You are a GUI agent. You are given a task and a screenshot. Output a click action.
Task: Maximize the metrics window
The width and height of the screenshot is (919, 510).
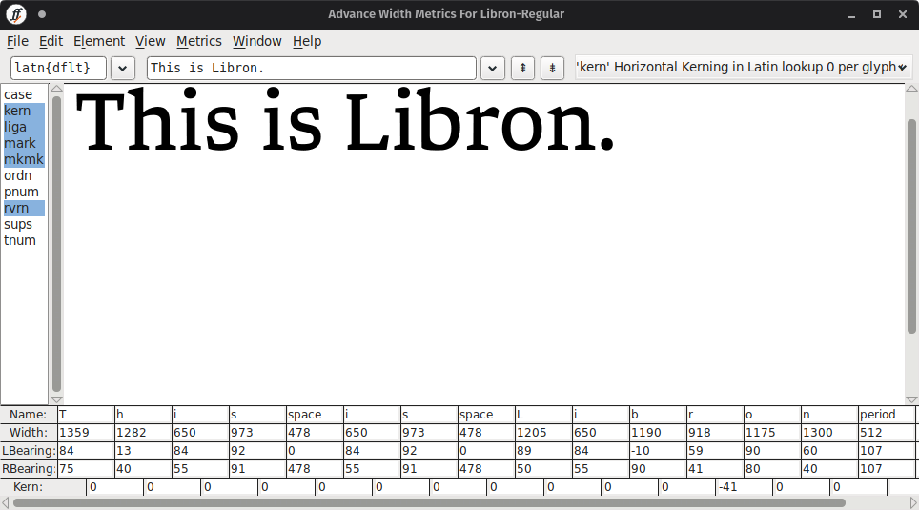pos(877,14)
